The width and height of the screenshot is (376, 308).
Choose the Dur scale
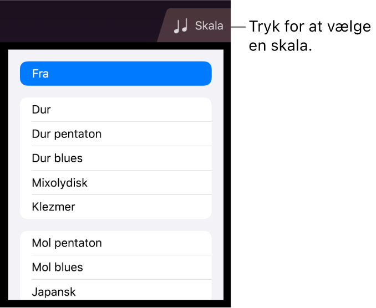click(x=115, y=110)
